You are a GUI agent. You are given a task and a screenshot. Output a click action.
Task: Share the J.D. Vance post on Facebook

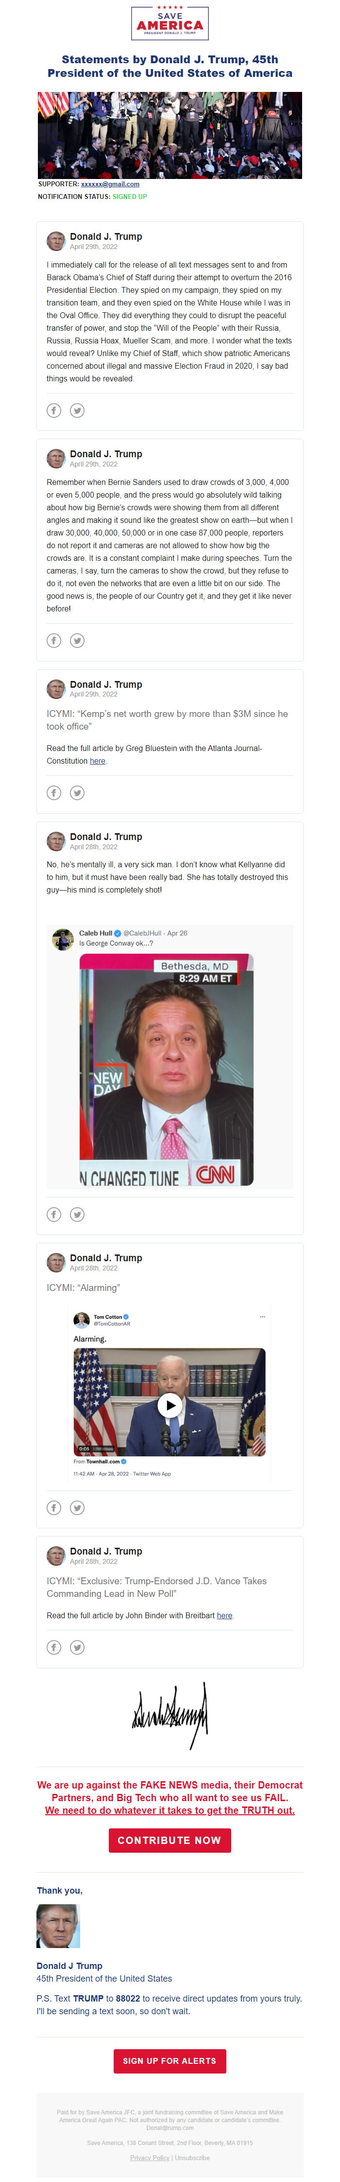point(53,1647)
